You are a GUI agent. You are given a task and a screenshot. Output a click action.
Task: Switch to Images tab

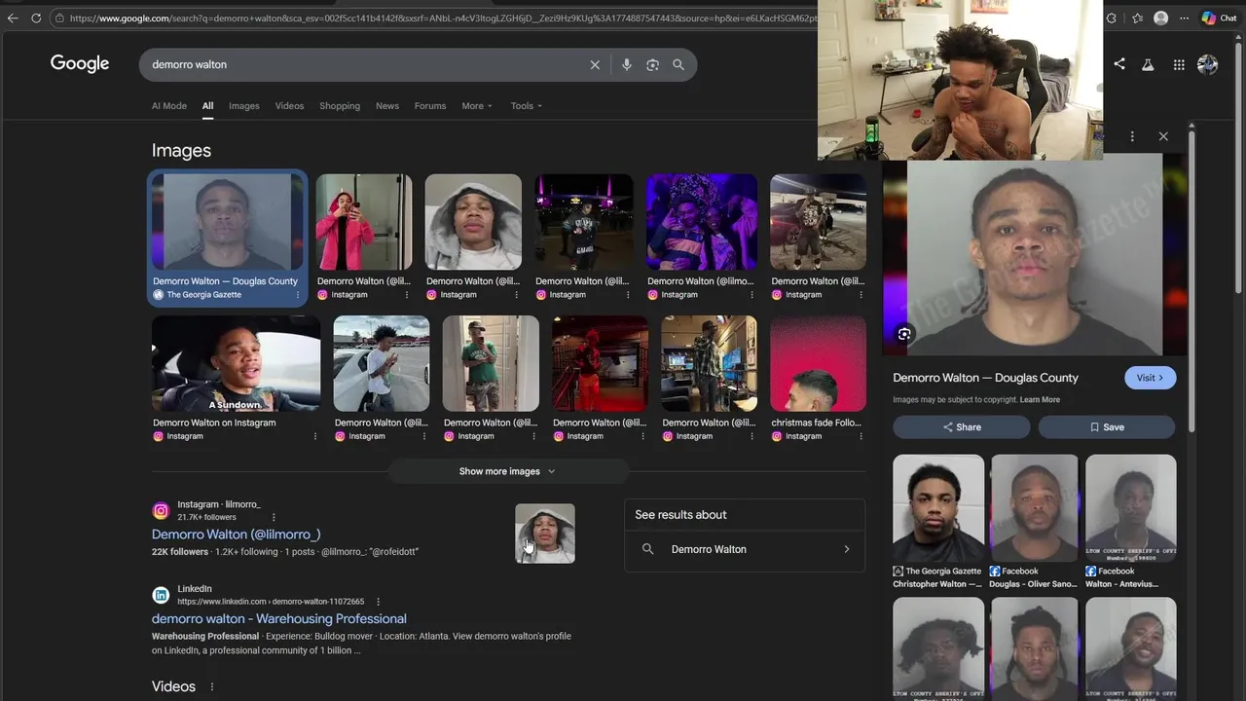[244, 106]
